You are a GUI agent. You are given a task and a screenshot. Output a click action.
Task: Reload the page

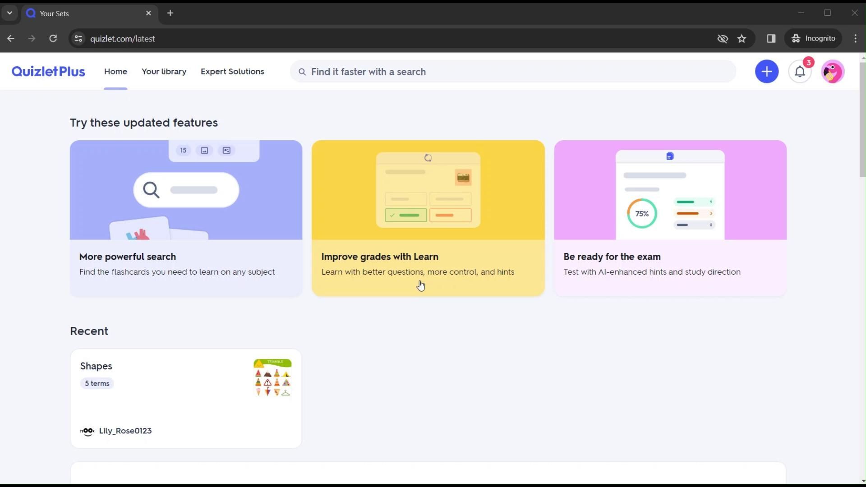coord(53,39)
